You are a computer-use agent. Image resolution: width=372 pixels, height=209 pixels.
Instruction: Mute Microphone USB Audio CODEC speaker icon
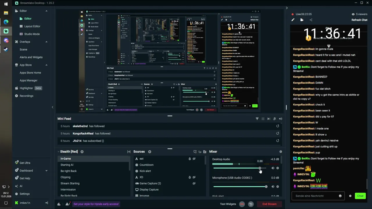pyautogui.click(x=273, y=187)
